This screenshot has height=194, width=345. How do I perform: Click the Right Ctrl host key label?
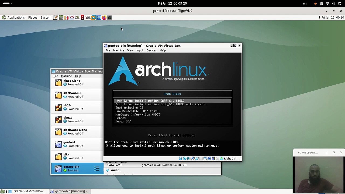[x=230, y=158]
